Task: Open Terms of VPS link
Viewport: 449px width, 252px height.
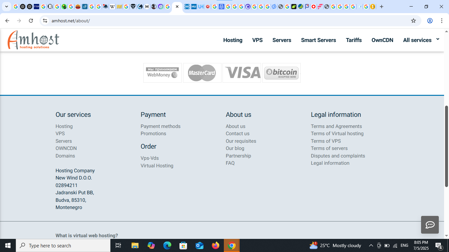Action: click(326, 141)
